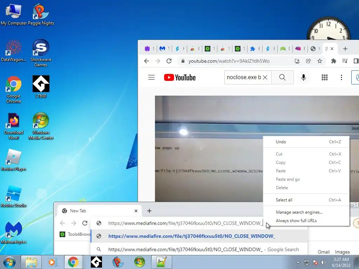Image resolution: width=359 pixels, height=269 pixels.
Task: Click mediafire URL in New Tab omnibox
Action: pos(185,223)
